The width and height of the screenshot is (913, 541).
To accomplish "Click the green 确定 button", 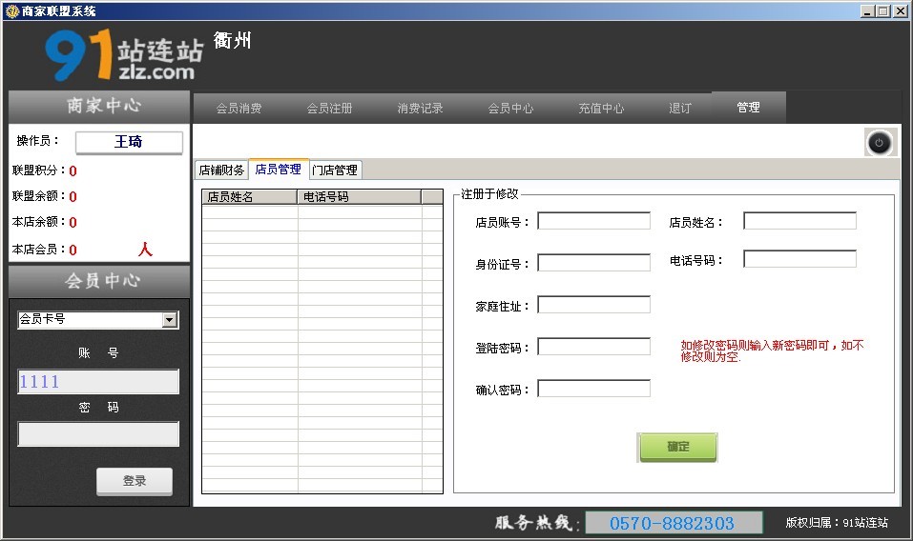I will (x=677, y=447).
